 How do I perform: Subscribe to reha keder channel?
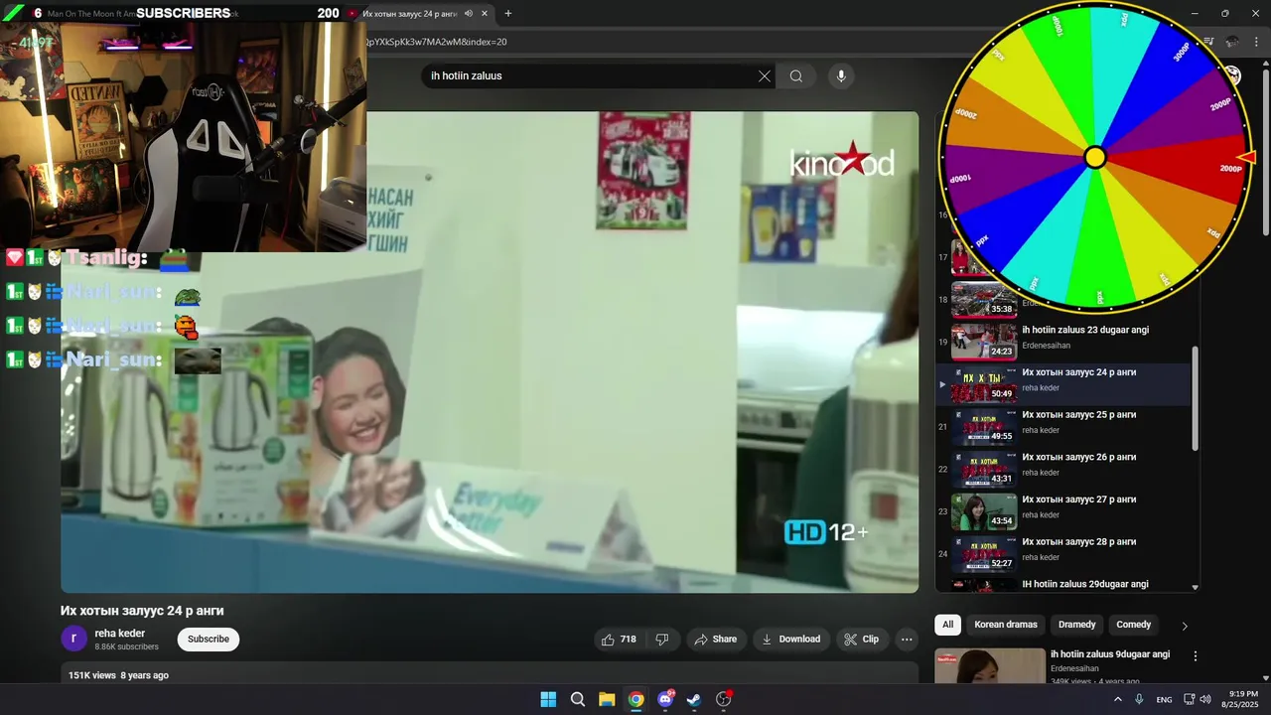209,640
